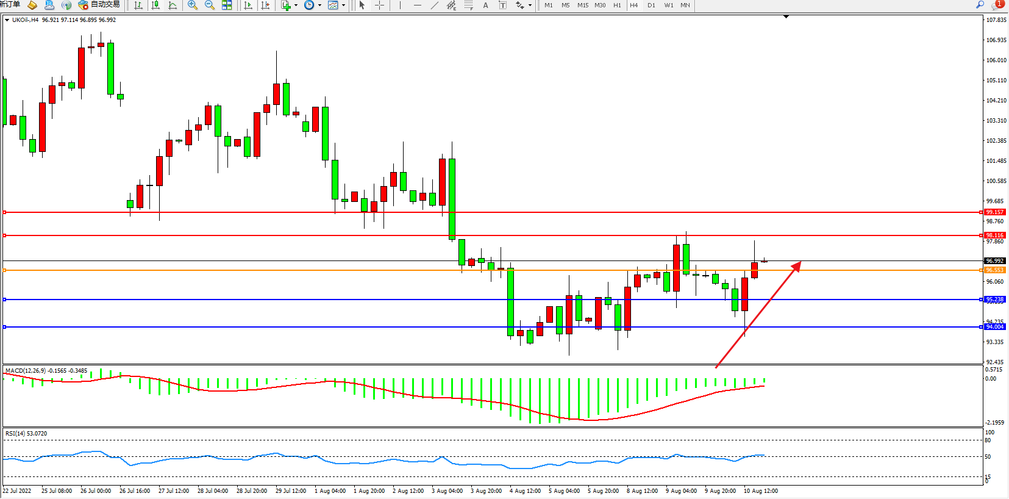Select the horizontal line drawing tool

(417, 5)
